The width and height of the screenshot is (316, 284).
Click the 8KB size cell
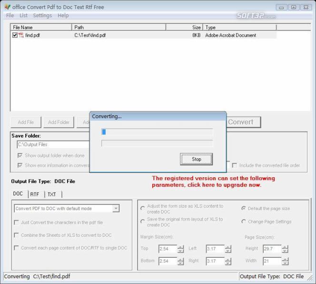[x=196, y=35]
